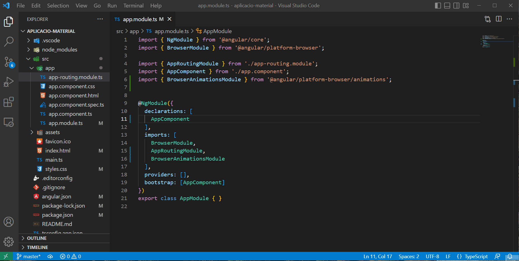
Task: Toggle the primary sidebar visibility
Action: click(438, 6)
